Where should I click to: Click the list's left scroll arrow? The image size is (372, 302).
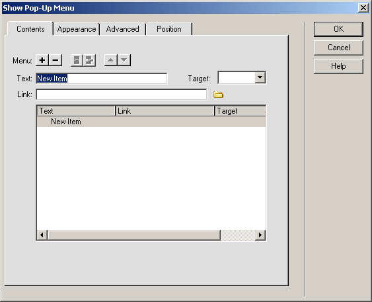pos(42,235)
